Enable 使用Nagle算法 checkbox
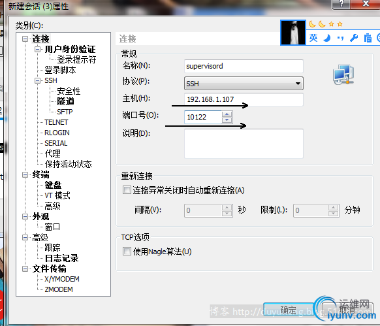The image size is (380, 326). click(127, 252)
